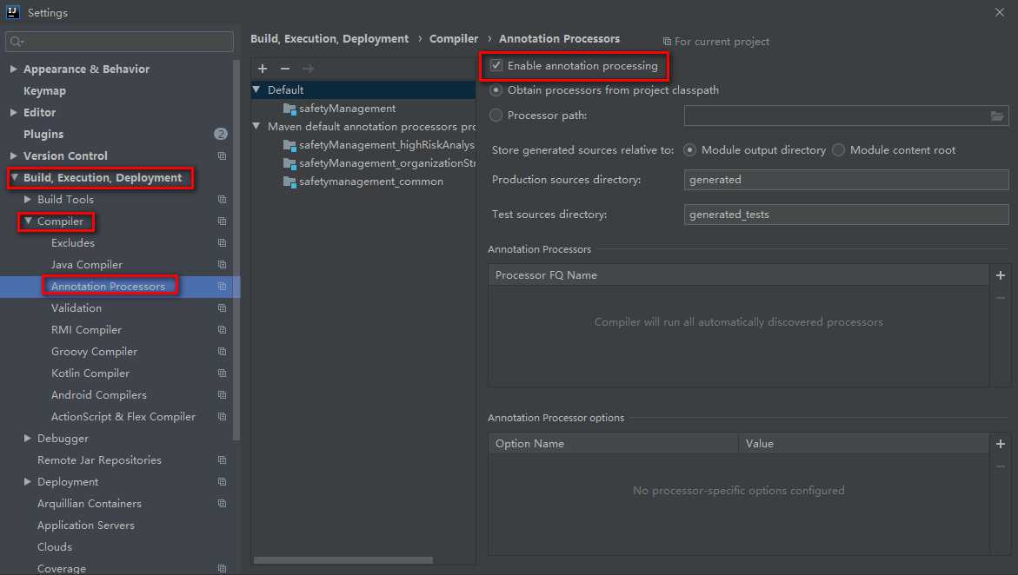Click the Option Name column header

614,444
